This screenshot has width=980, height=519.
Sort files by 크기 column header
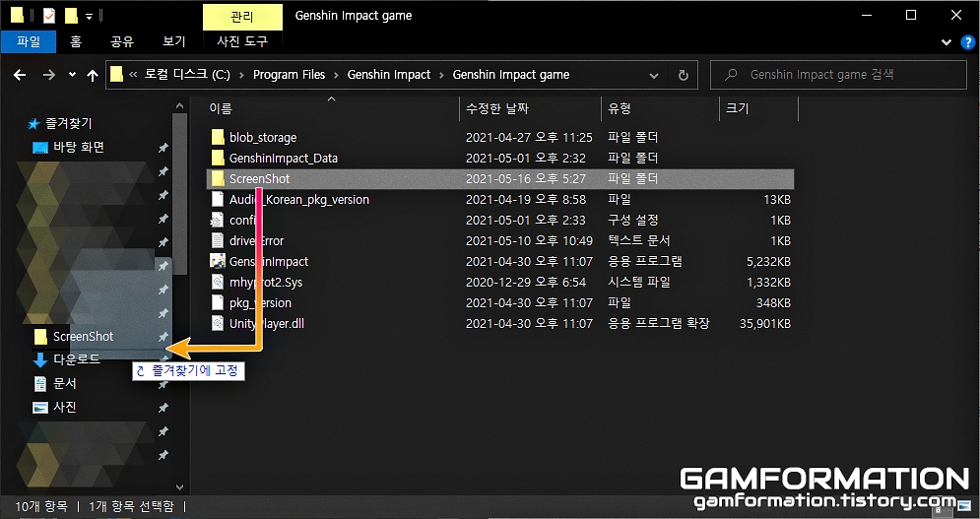pos(738,108)
